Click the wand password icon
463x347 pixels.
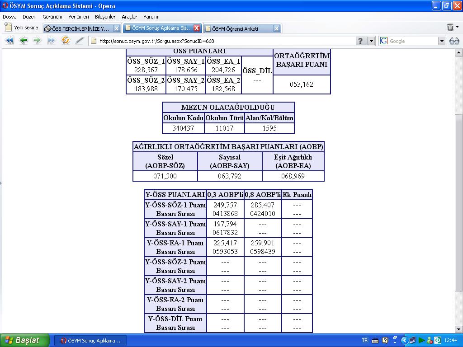click(x=80, y=41)
